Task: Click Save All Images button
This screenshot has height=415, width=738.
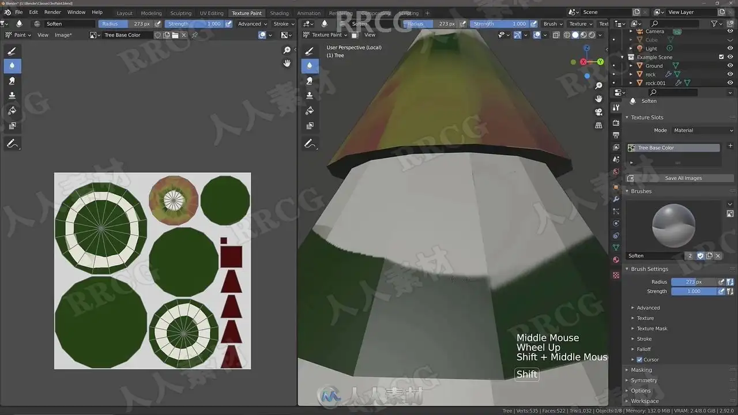Action: 680,178
